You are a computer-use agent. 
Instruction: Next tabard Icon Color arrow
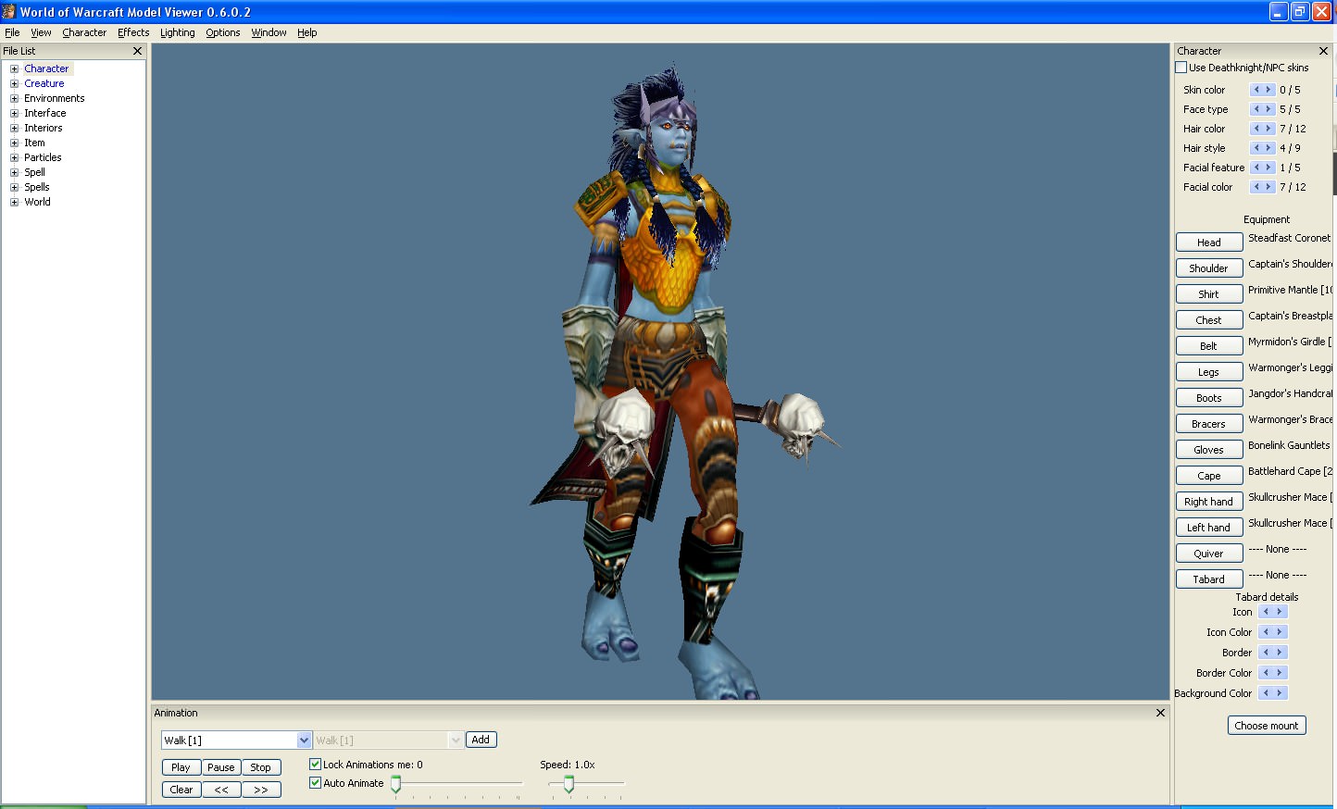[x=1280, y=632]
